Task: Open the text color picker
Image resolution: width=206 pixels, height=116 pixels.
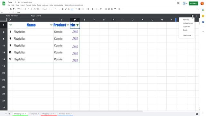Action: point(72,9)
